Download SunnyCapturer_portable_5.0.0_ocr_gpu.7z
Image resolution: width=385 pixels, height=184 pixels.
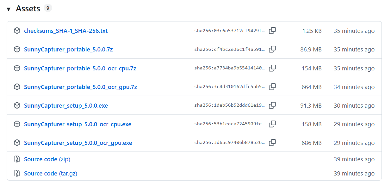pyautogui.click(x=80, y=87)
